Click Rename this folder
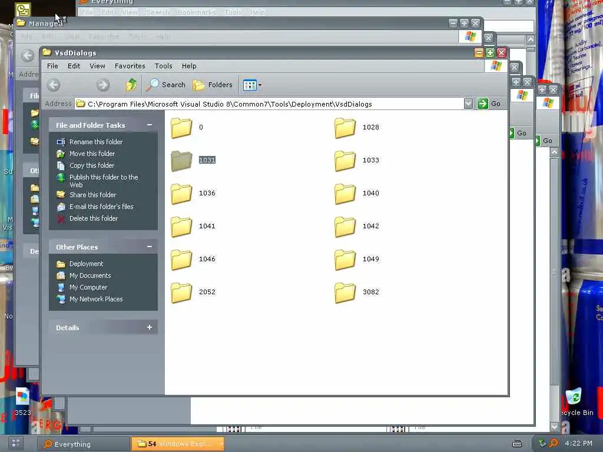The image size is (603, 452). click(96, 142)
